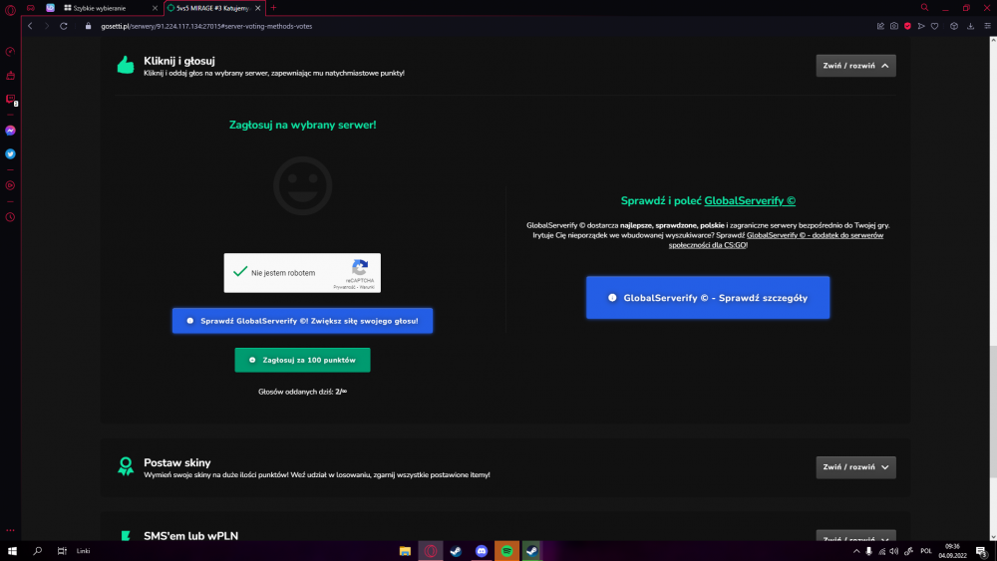
Task: Open Twitch icon in Opera sidebar
Action: 10,99
